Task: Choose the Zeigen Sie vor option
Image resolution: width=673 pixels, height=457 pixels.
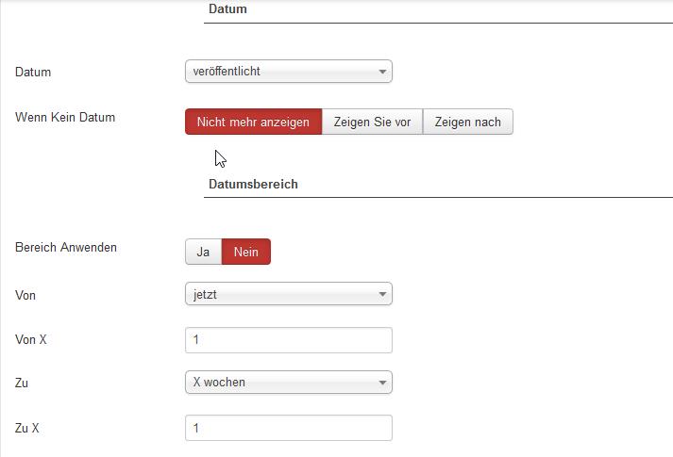Action: click(x=372, y=122)
